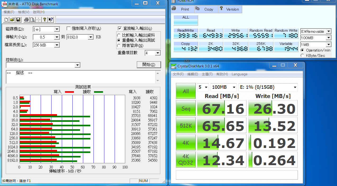Open 檔案長度 256 MB dropdown
Screen dimensions: 337x186
(57, 45)
